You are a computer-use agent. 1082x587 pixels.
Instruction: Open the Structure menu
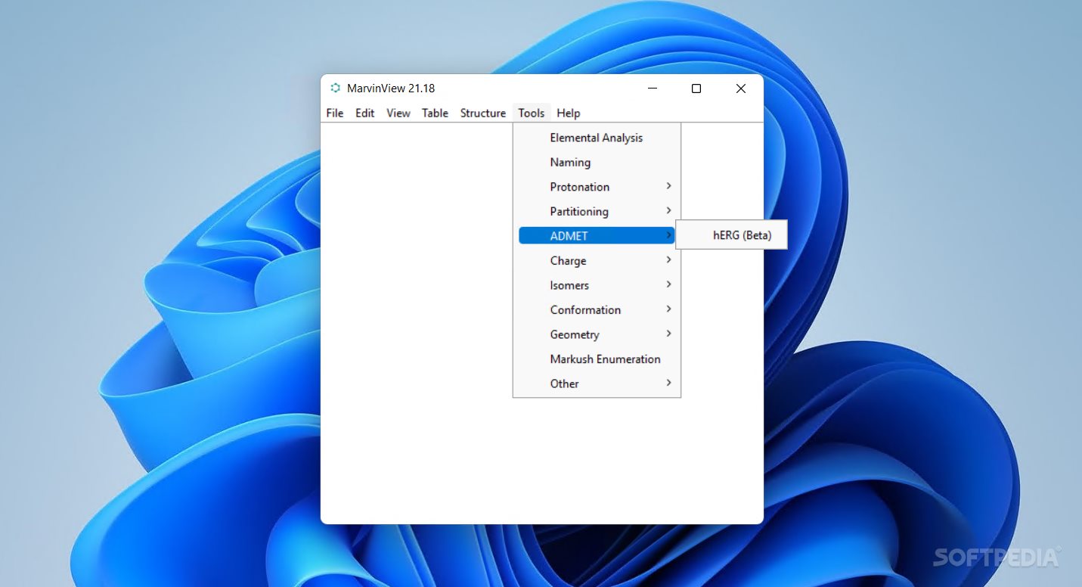coord(482,113)
